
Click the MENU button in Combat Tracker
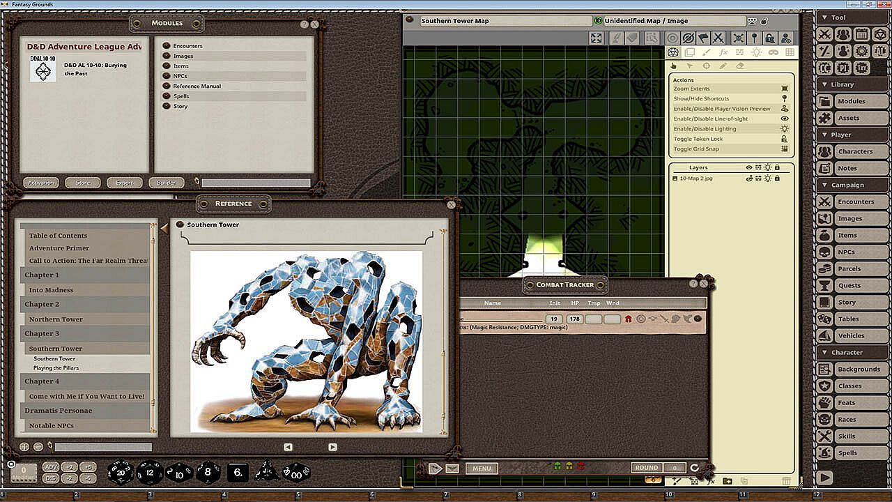tap(482, 469)
